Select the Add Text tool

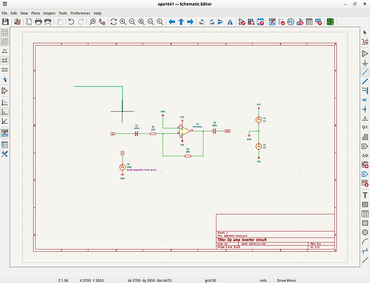point(365,195)
